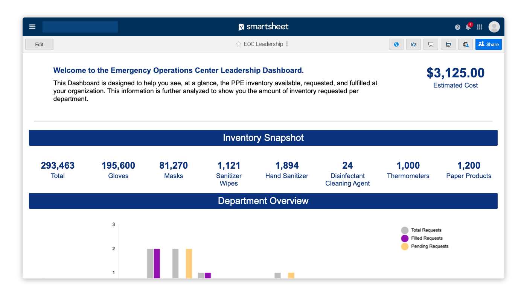The width and height of the screenshot is (527, 296).
Task: Expand the EOC Leadership options kebab
Action: click(x=287, y=44)
